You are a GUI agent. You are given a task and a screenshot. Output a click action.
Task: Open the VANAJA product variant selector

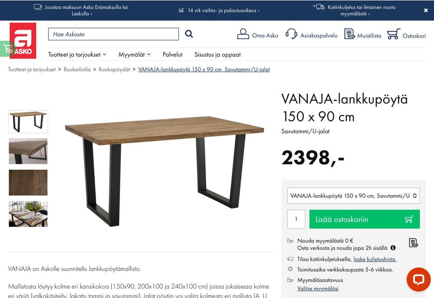[x=354, y=196]
